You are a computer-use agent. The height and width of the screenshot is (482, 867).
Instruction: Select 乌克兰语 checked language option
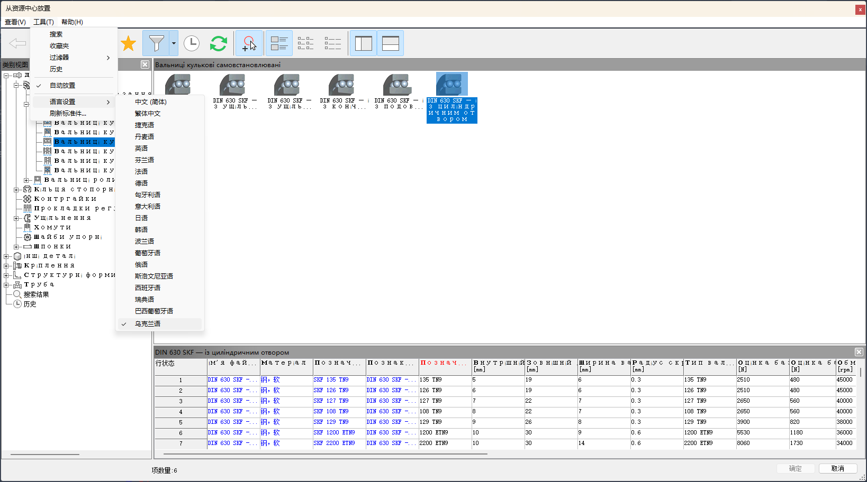pos(148,324)
